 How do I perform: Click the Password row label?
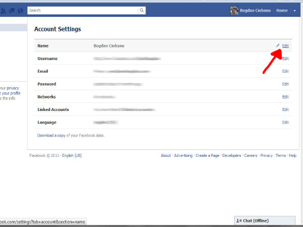pos(47,84)
